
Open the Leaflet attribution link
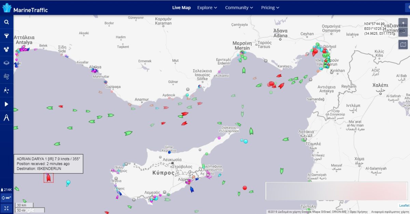tap(404, 205)
